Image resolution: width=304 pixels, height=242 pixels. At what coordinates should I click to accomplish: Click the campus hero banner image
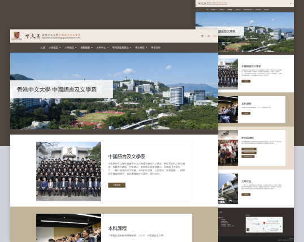(x=114, y=91)
